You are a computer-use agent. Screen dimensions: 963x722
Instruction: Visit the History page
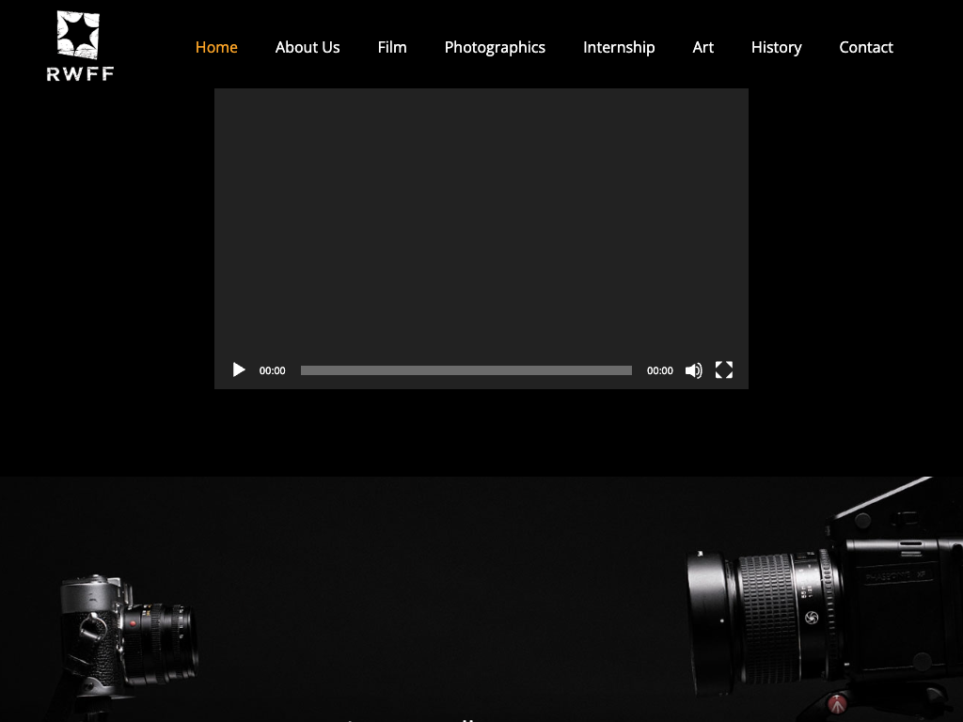776,48
